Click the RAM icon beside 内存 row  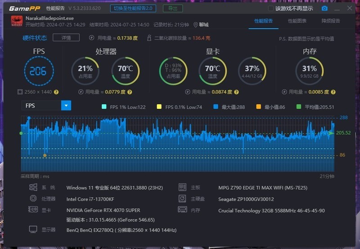pos(183,209)
